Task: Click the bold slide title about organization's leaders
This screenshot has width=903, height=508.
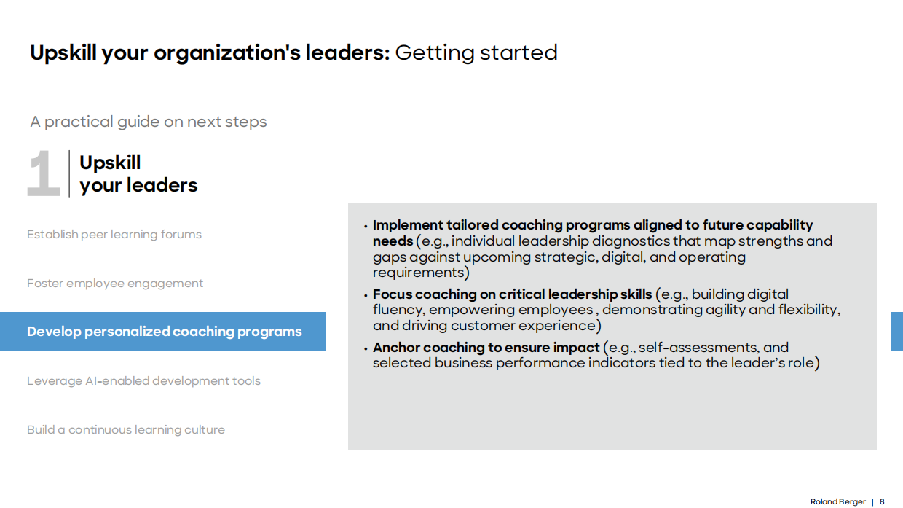Action: coord(210,53)
